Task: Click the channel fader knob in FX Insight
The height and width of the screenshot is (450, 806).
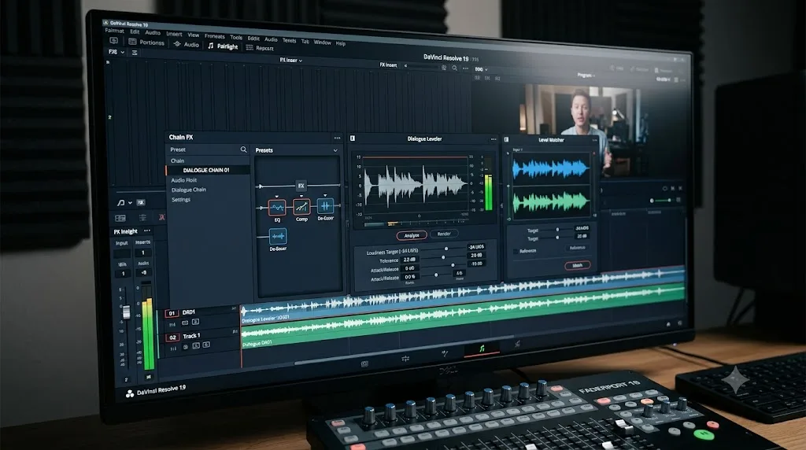Action: pos(127,312)
